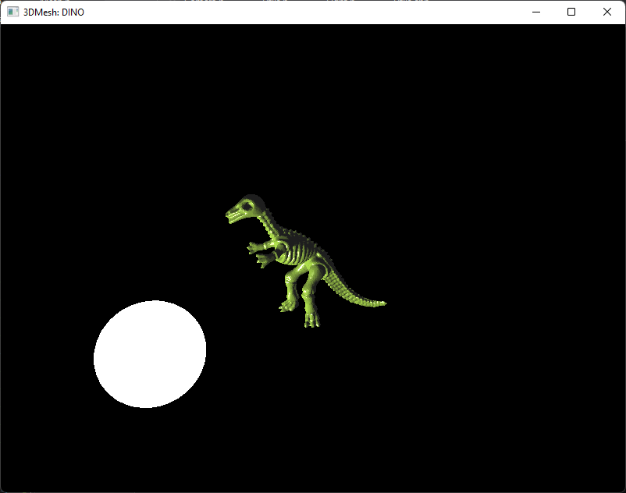Click the 3DMesh application icon
Screen dimensions: 626x493
tap(12, 12)
